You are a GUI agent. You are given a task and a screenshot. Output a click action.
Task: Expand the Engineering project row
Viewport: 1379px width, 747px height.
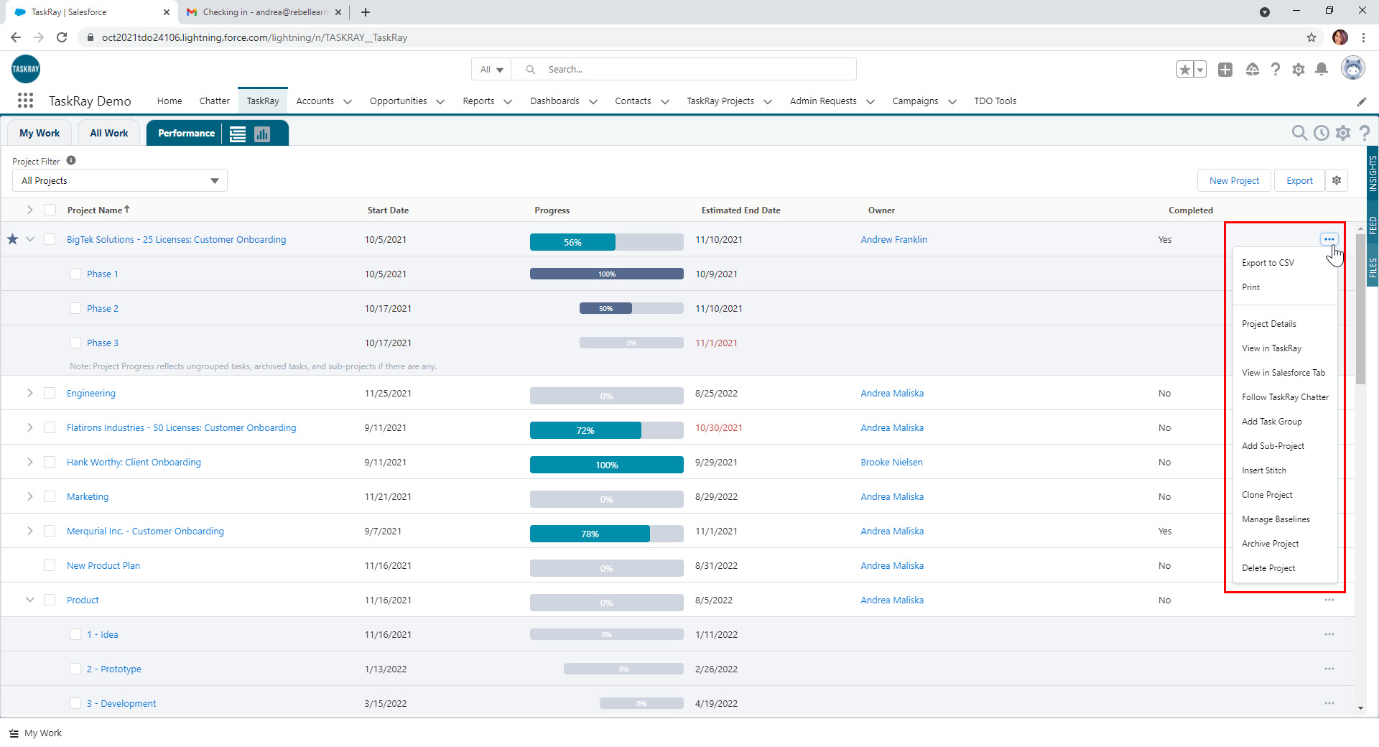coord(29,393)
